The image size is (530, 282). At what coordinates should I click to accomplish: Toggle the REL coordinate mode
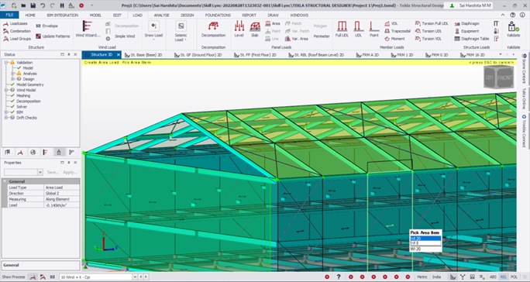pos(504,277)
